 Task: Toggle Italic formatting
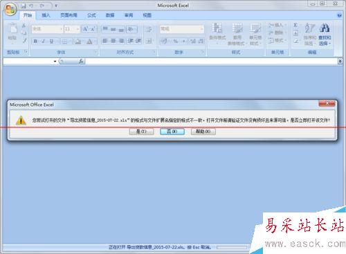pos(43,42)
